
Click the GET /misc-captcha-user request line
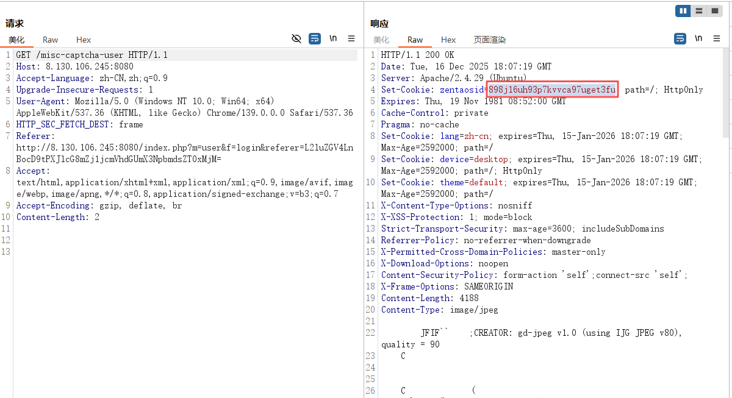91,55
